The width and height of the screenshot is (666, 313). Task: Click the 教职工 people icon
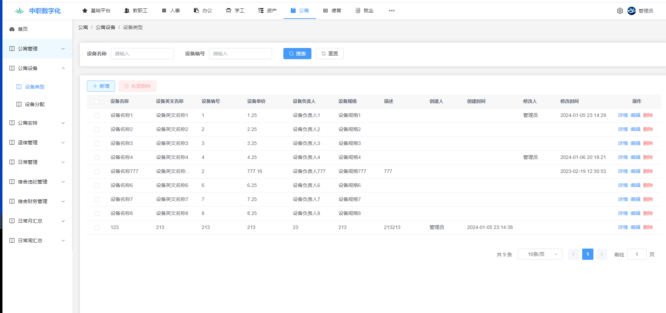[127, 11]
